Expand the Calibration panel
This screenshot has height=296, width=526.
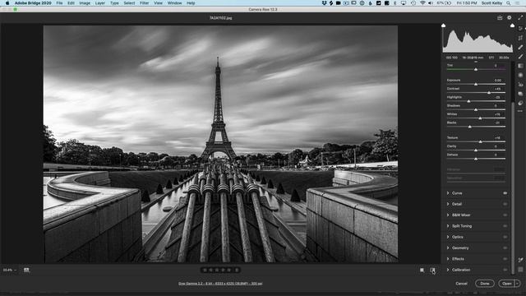(448, 270)
